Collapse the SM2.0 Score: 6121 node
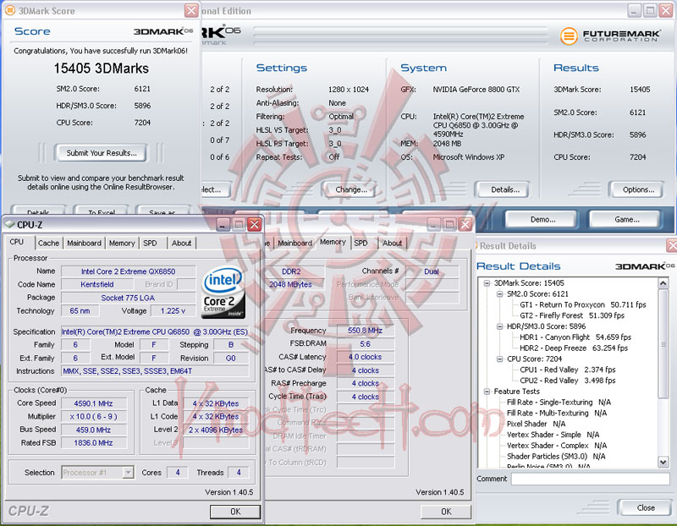This screenshot has height=526, width=677. coord(500,293)
